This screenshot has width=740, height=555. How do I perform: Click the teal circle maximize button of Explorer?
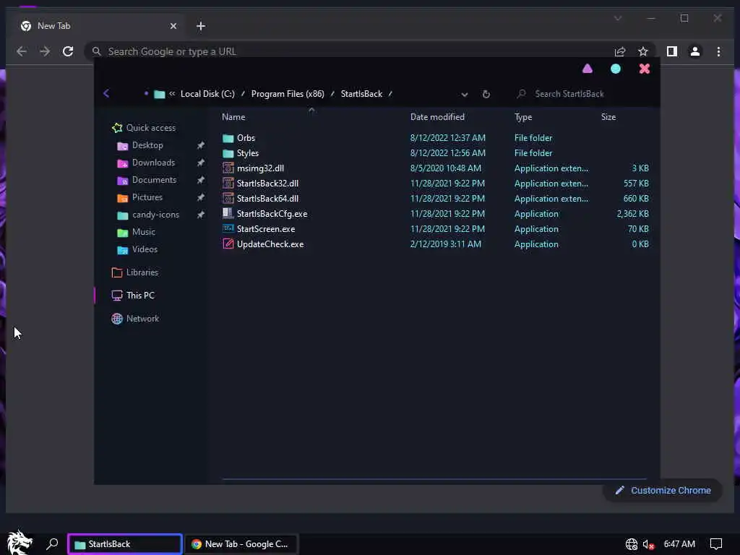[616, 69]
